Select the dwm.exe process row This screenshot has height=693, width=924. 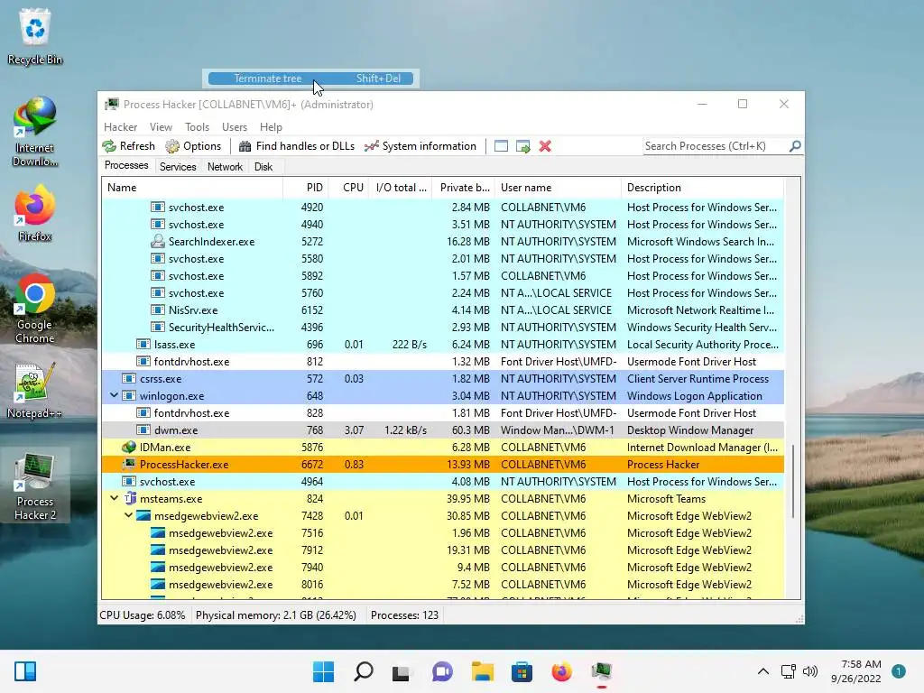(x=442, y=430)
